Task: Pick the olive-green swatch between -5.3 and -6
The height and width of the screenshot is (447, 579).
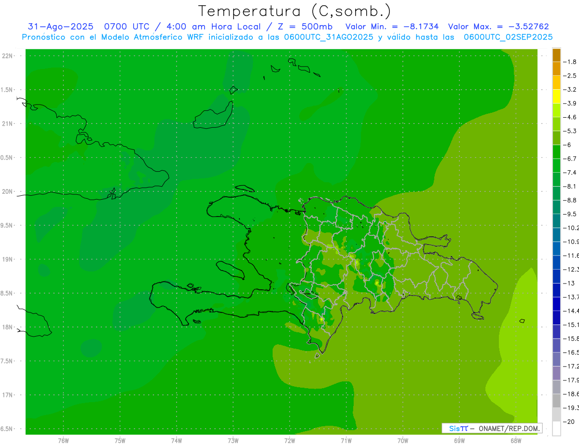Action: point(556,138)
